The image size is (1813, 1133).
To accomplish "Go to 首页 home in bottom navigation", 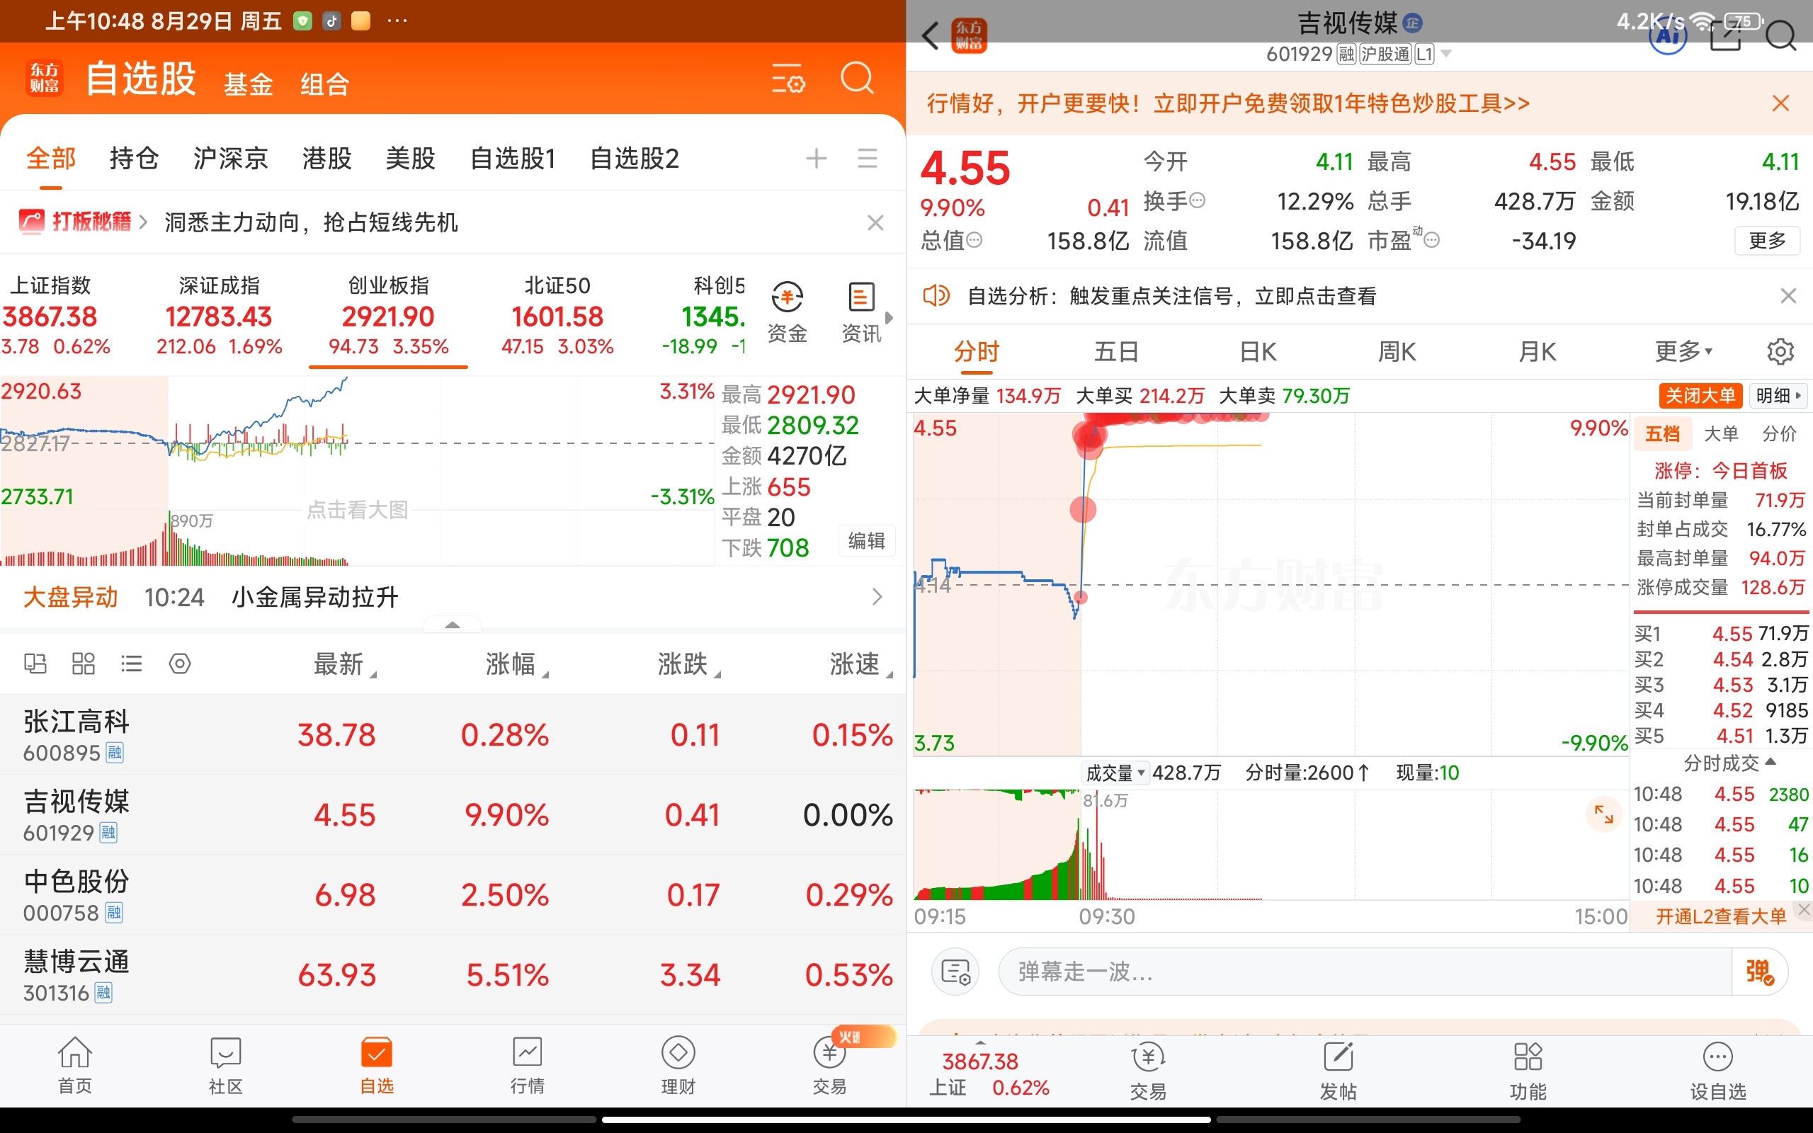I will pos(75,1066).
